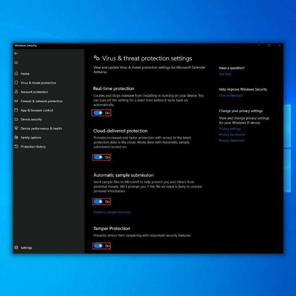Click the 'Windows Security' title bar text
The image size is (296, 296).
tap(26, 46)
